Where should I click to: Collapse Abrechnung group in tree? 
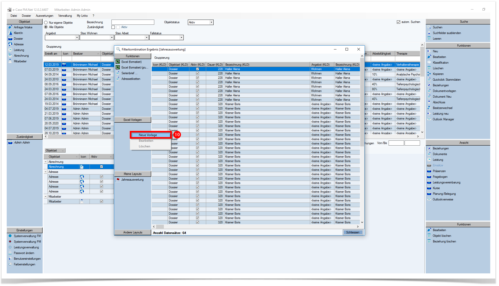pos(46,162)
